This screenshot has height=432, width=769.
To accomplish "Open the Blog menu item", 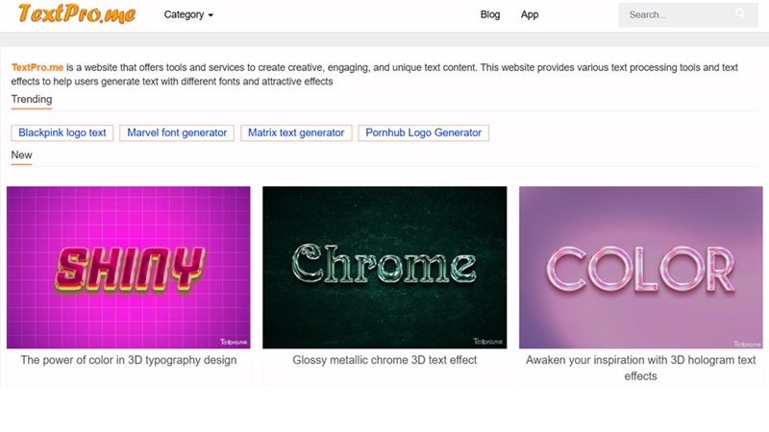I will point(490,14).
